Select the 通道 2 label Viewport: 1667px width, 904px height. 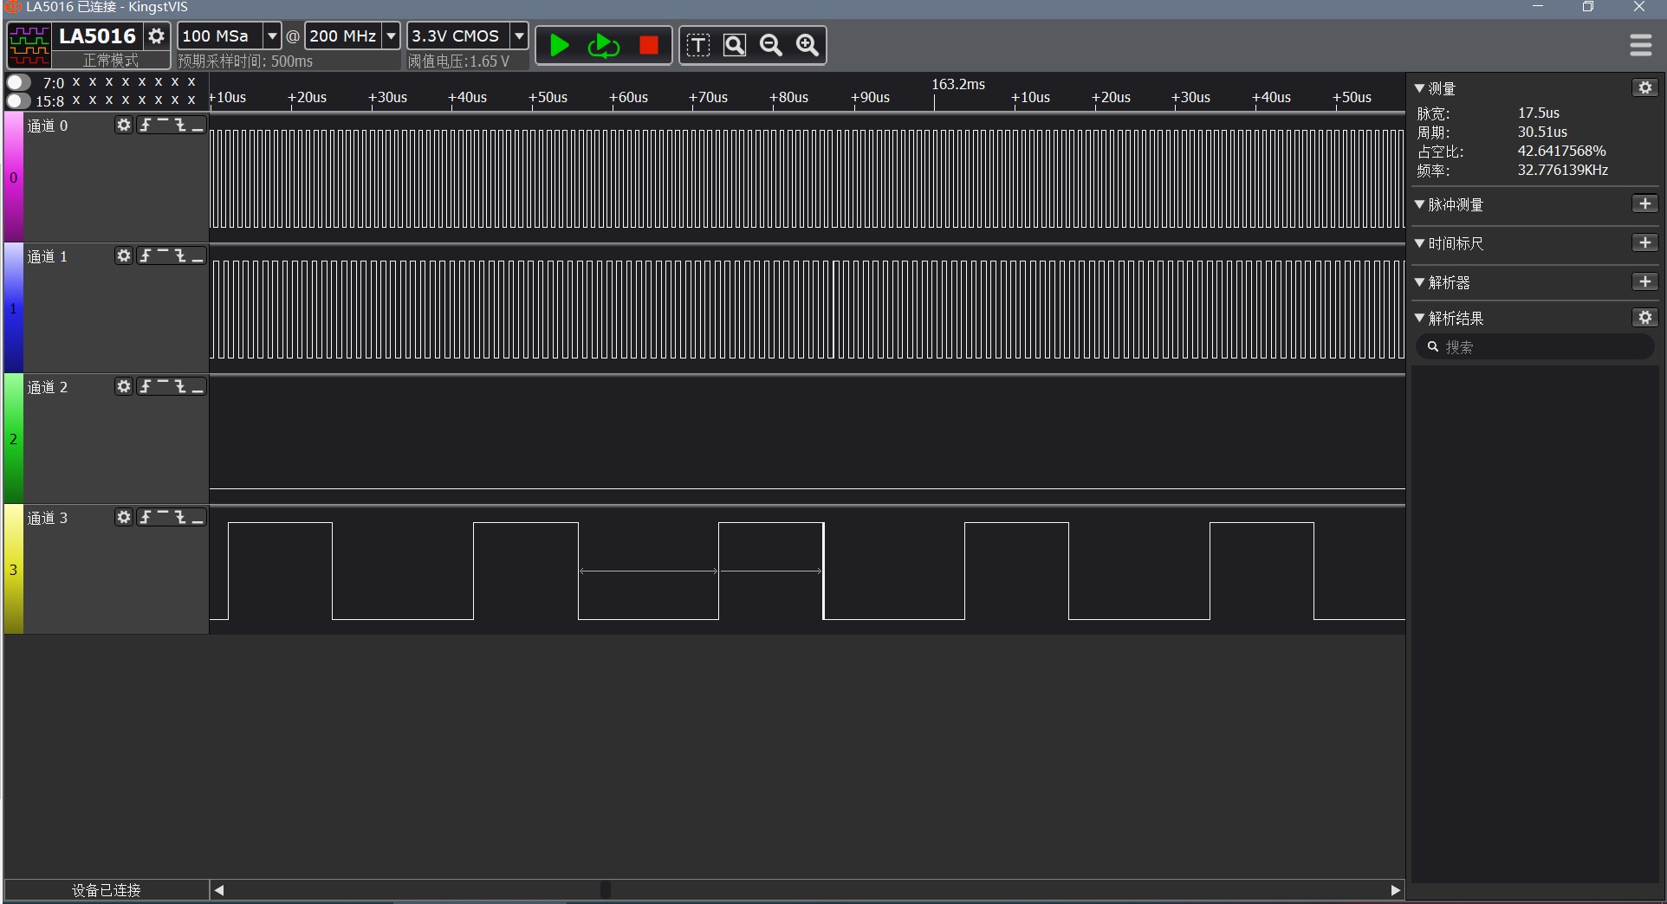coord(48,387)
